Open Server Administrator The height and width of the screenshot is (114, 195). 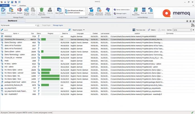(122, 10)
